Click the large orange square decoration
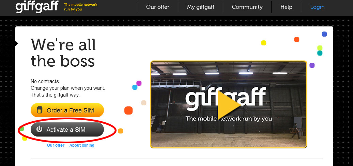Image resolution: width=353 pixels, height=166 pixels. [128, 110]
